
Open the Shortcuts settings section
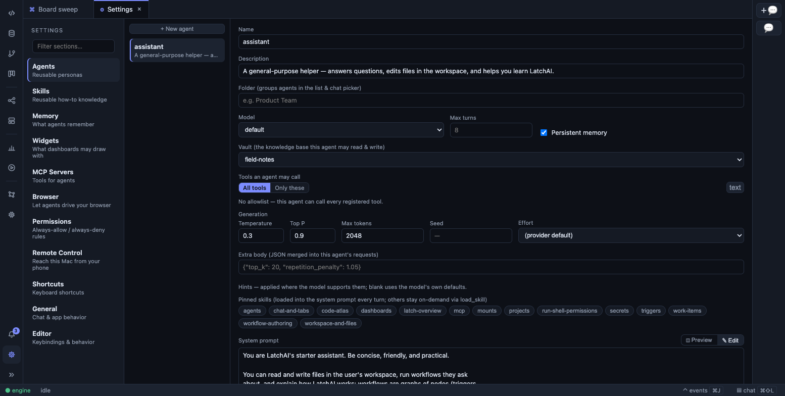[74, 288]
